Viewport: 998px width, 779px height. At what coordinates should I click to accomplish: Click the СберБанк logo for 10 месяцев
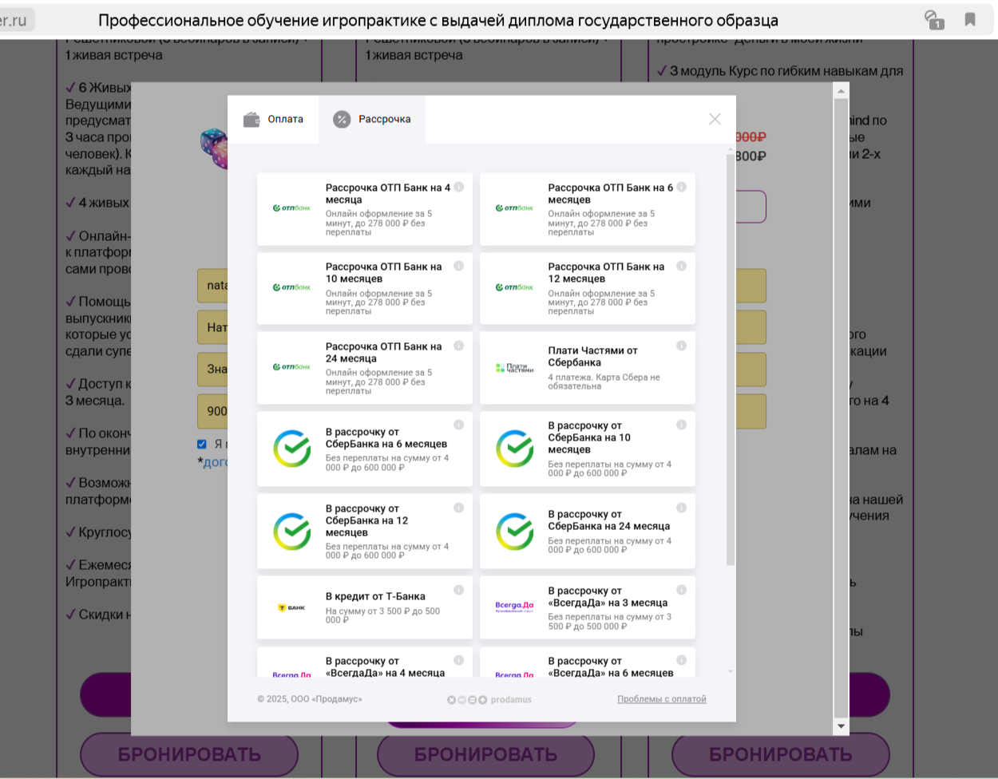tap(515, 449)
